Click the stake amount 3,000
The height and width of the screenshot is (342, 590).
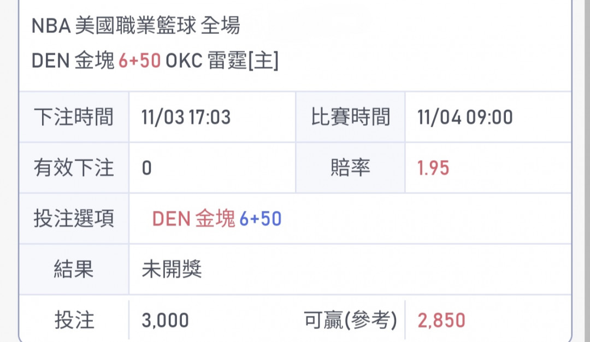[x=164, y=320]
